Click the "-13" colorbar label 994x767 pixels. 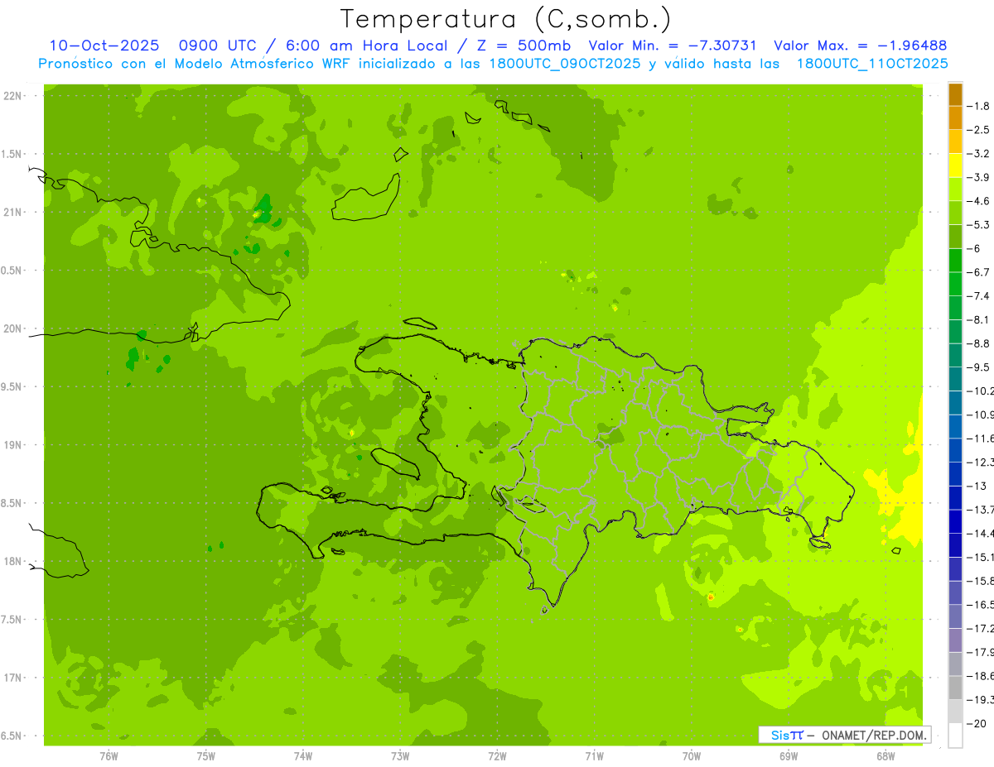(977, 486)
